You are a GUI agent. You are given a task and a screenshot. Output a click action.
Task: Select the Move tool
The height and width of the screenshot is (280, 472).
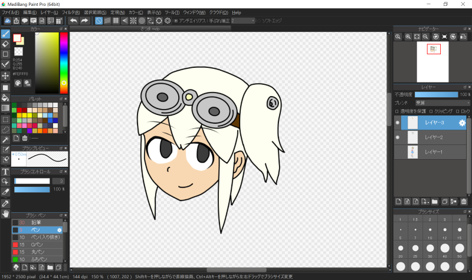[5, 75]
